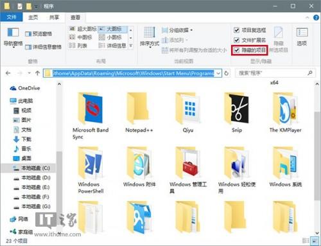Click the help question mark icon
The width and height of the screenshot is (321, 246).
[316, 17]
